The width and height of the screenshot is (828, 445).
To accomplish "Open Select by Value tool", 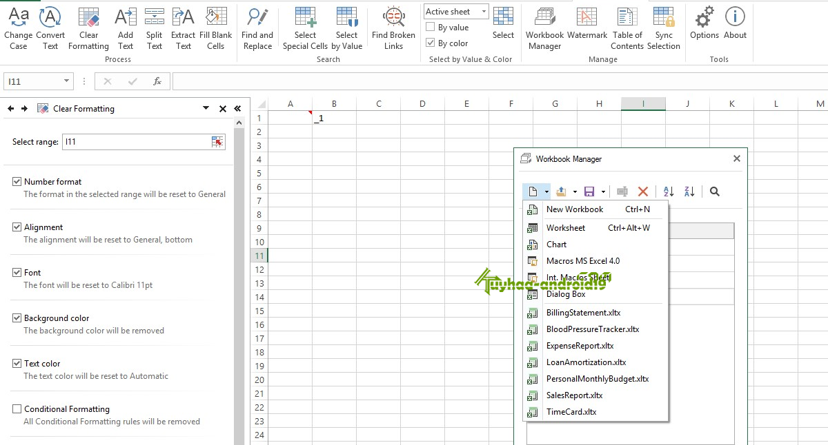I will point(346,28).
